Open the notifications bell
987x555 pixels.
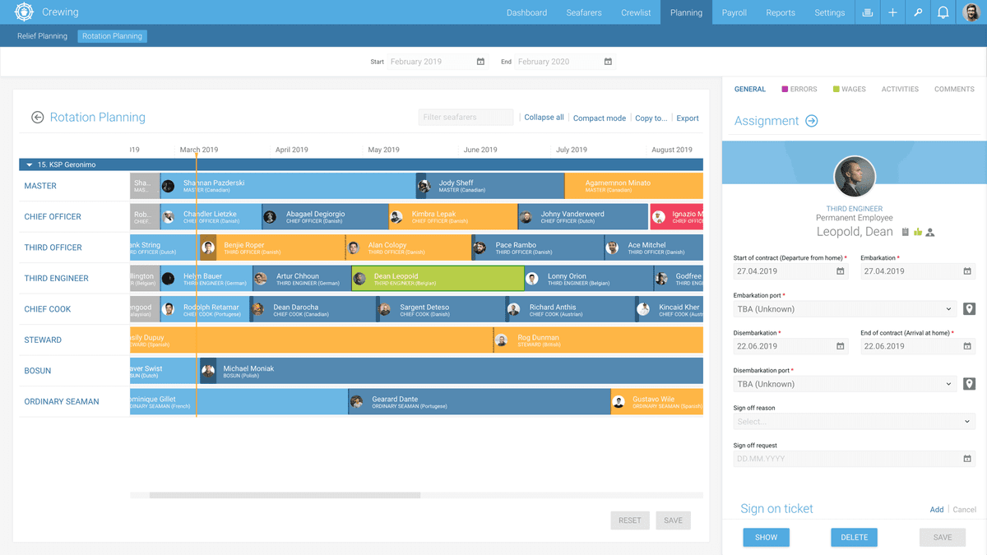[x=943, y=12]
